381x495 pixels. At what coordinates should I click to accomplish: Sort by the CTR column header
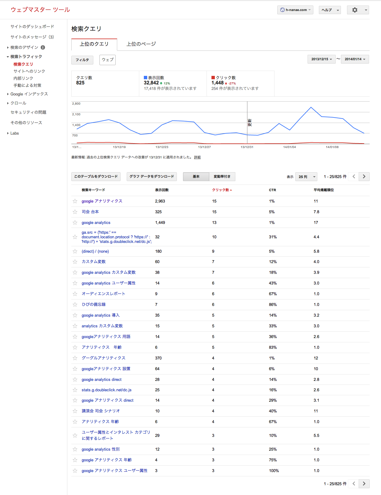click(272, 190)
